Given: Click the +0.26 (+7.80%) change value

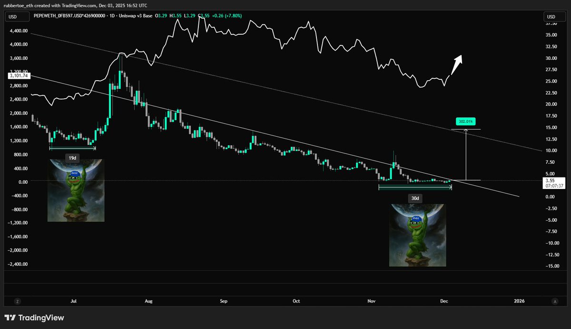Looking at the screenshot, I should [x=226, y=16].
